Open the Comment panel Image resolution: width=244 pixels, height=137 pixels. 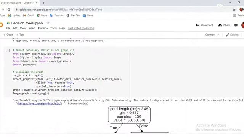pos(204,25)
